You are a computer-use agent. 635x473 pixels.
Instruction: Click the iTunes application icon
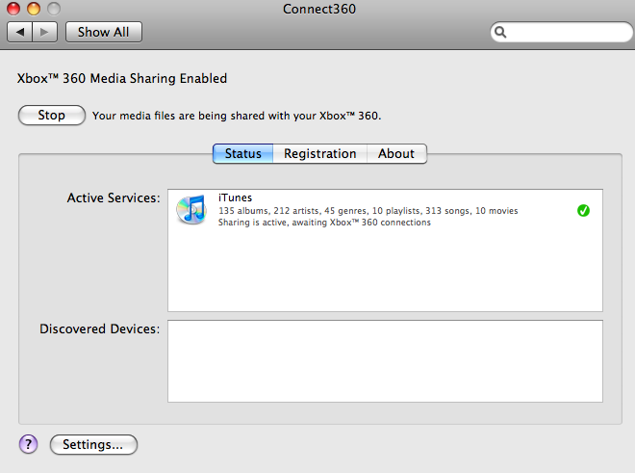tap(191, 209)
